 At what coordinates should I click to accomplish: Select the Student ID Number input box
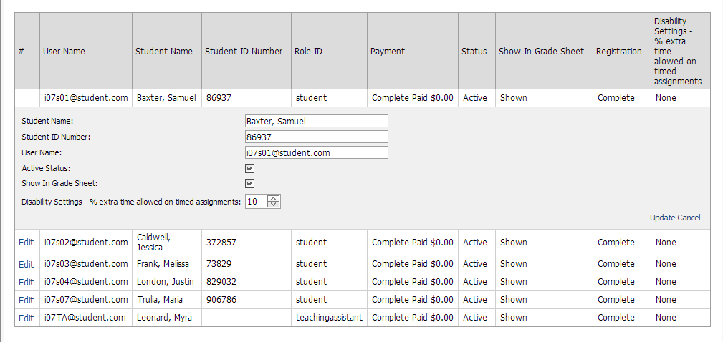(x=316, y=137)
